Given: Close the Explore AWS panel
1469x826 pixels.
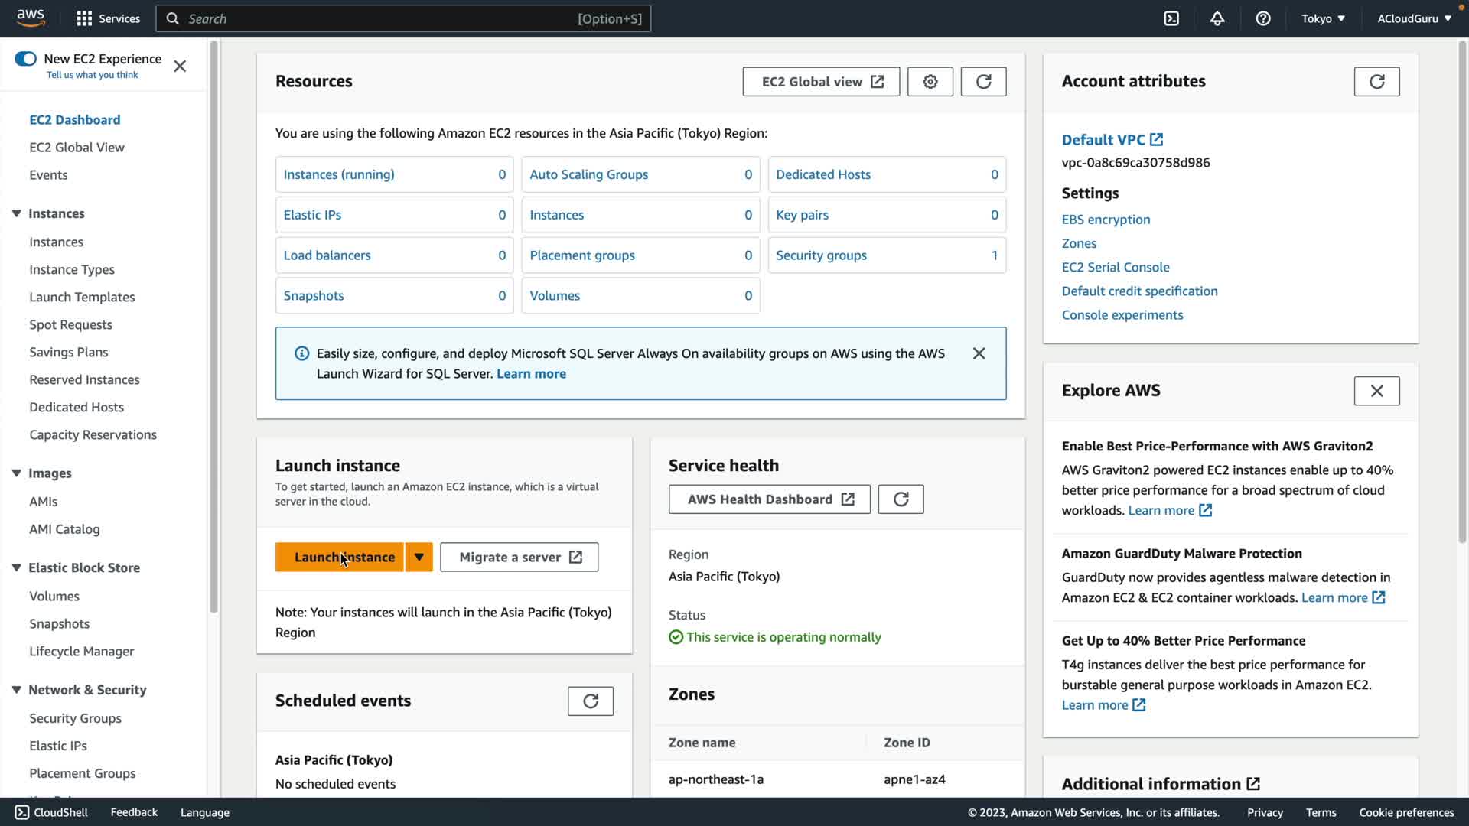Looking at the screenshot, I should pyautogui.click(x=1376, y=391).
